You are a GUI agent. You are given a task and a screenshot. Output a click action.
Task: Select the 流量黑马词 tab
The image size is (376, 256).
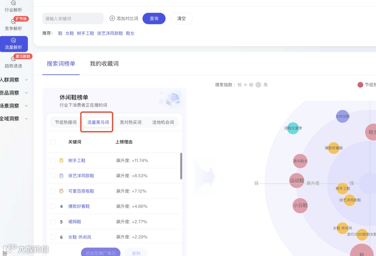98,122
